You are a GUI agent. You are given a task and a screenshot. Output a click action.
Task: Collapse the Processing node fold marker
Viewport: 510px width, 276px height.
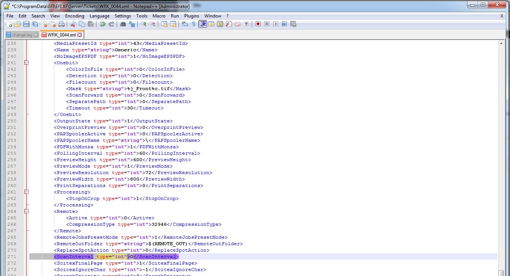[26, 192]
